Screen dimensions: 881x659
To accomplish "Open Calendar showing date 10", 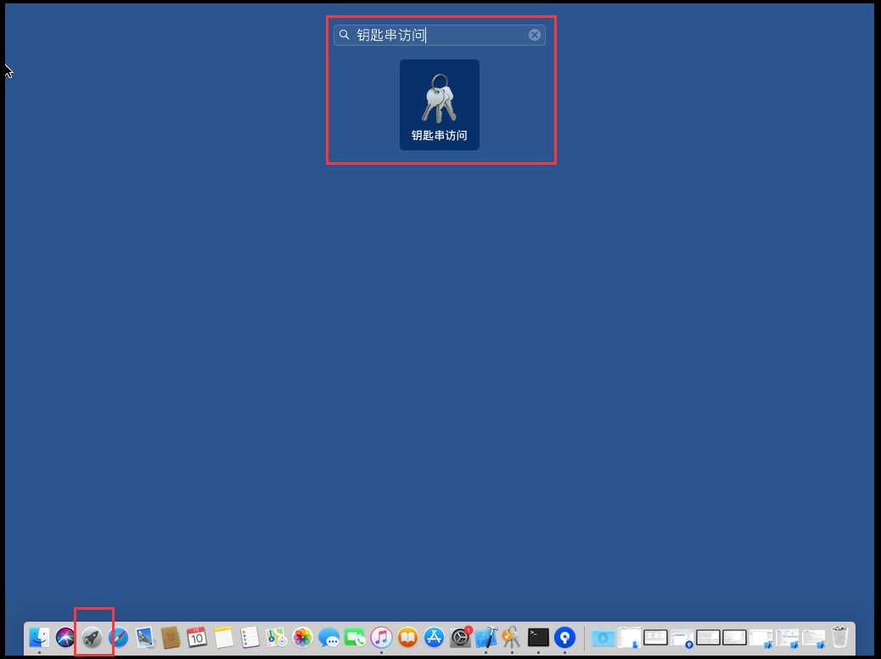I will 197,638.
